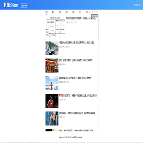143x143 pixels.
Task: Open the crashed car photo thumbnail
Action: click(52, 48)
